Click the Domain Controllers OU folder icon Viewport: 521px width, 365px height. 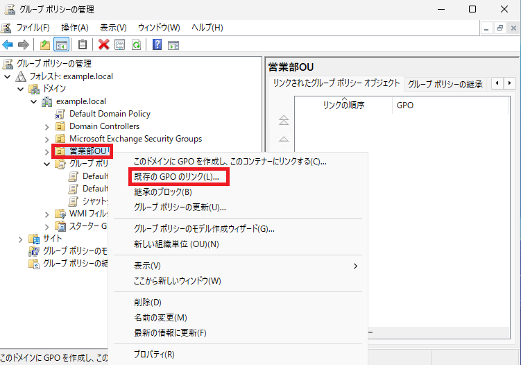click(x=60, y=127)
